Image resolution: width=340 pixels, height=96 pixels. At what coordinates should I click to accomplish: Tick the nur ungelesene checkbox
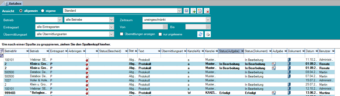point(160,34)
